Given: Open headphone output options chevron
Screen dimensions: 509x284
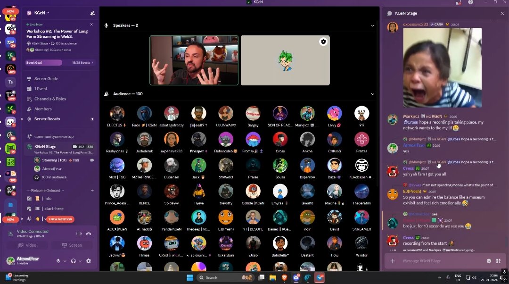Looking at the screenshot, I should [80, 261].
